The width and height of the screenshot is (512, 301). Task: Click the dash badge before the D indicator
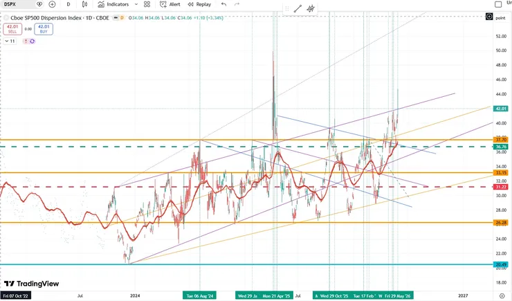[116, 18]
